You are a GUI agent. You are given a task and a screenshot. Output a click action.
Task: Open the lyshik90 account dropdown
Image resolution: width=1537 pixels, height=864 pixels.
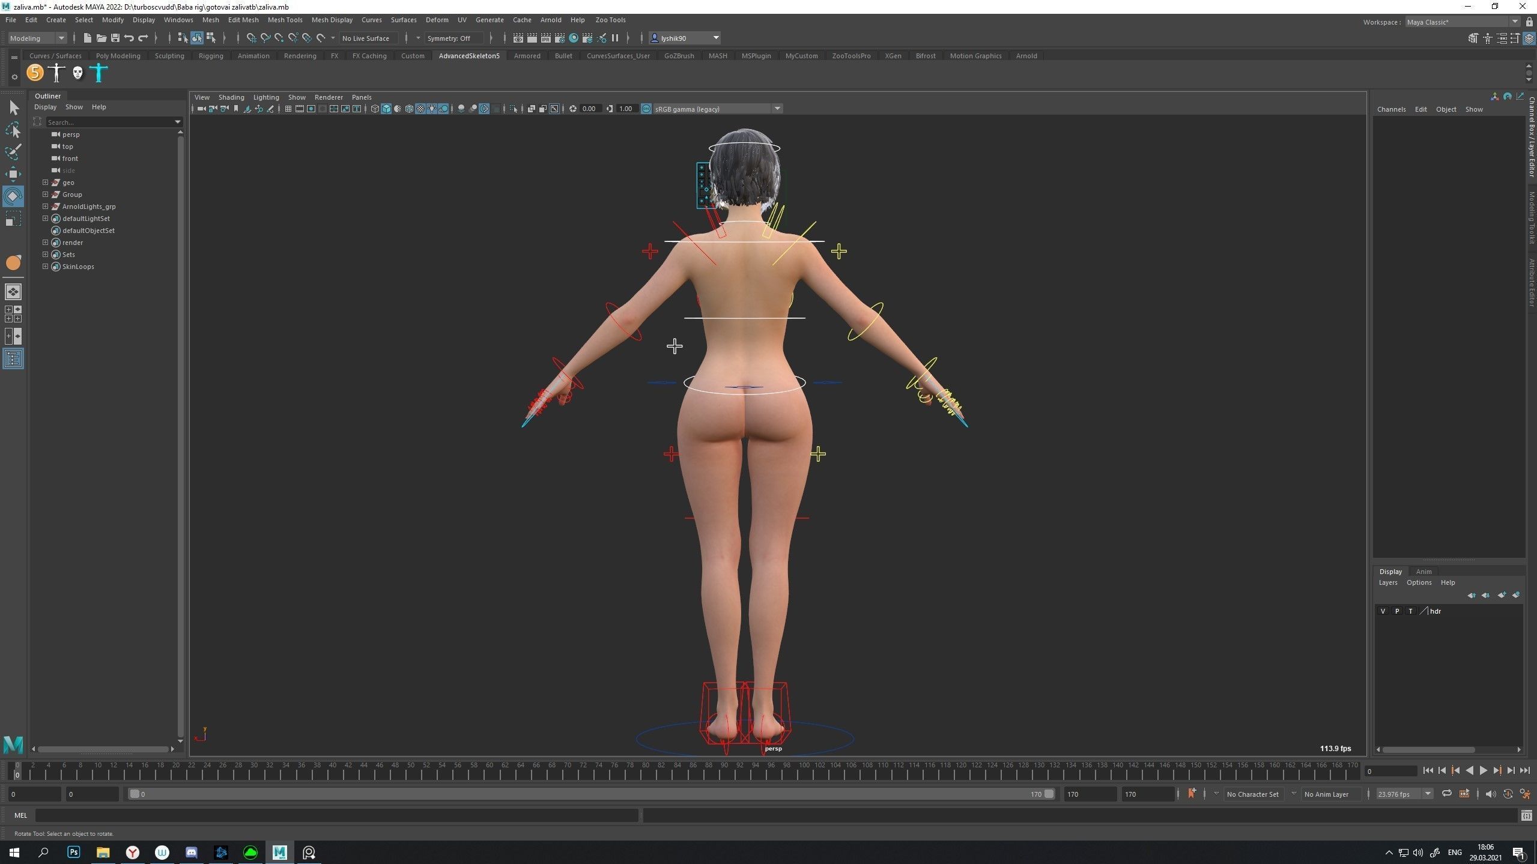click(685, 38)
